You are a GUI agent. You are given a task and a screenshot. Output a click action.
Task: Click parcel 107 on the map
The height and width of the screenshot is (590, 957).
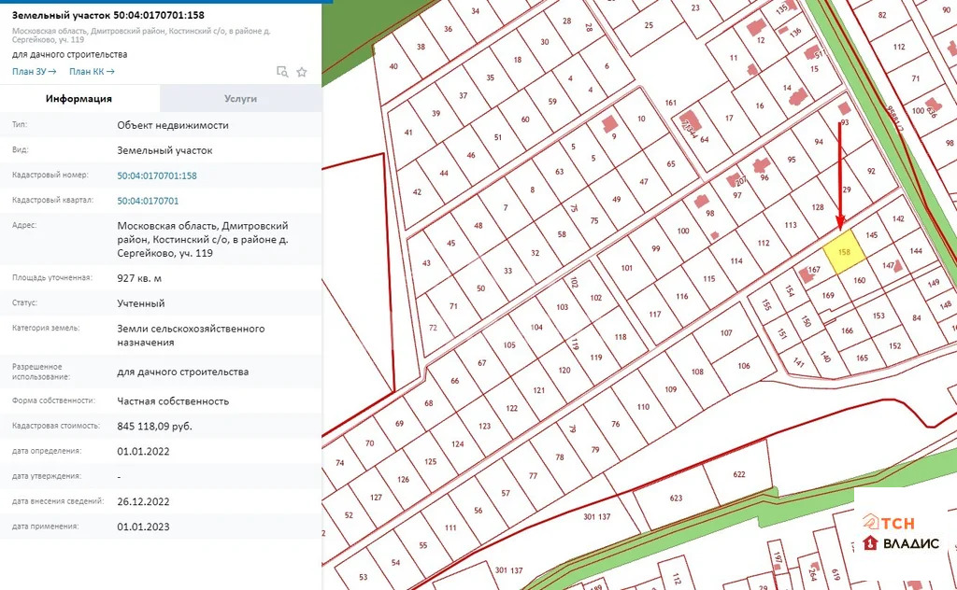pyautogui.click(x=726, y=333)
